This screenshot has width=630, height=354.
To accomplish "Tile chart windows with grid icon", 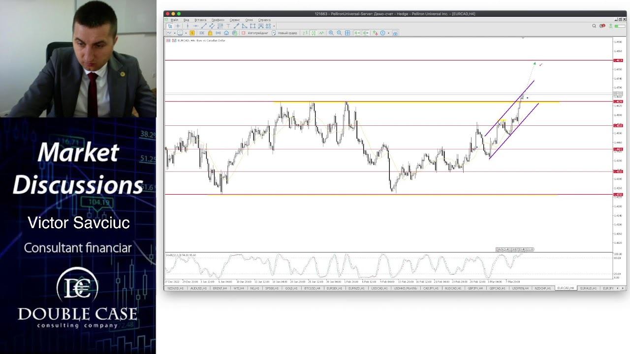I will (347, 33).
